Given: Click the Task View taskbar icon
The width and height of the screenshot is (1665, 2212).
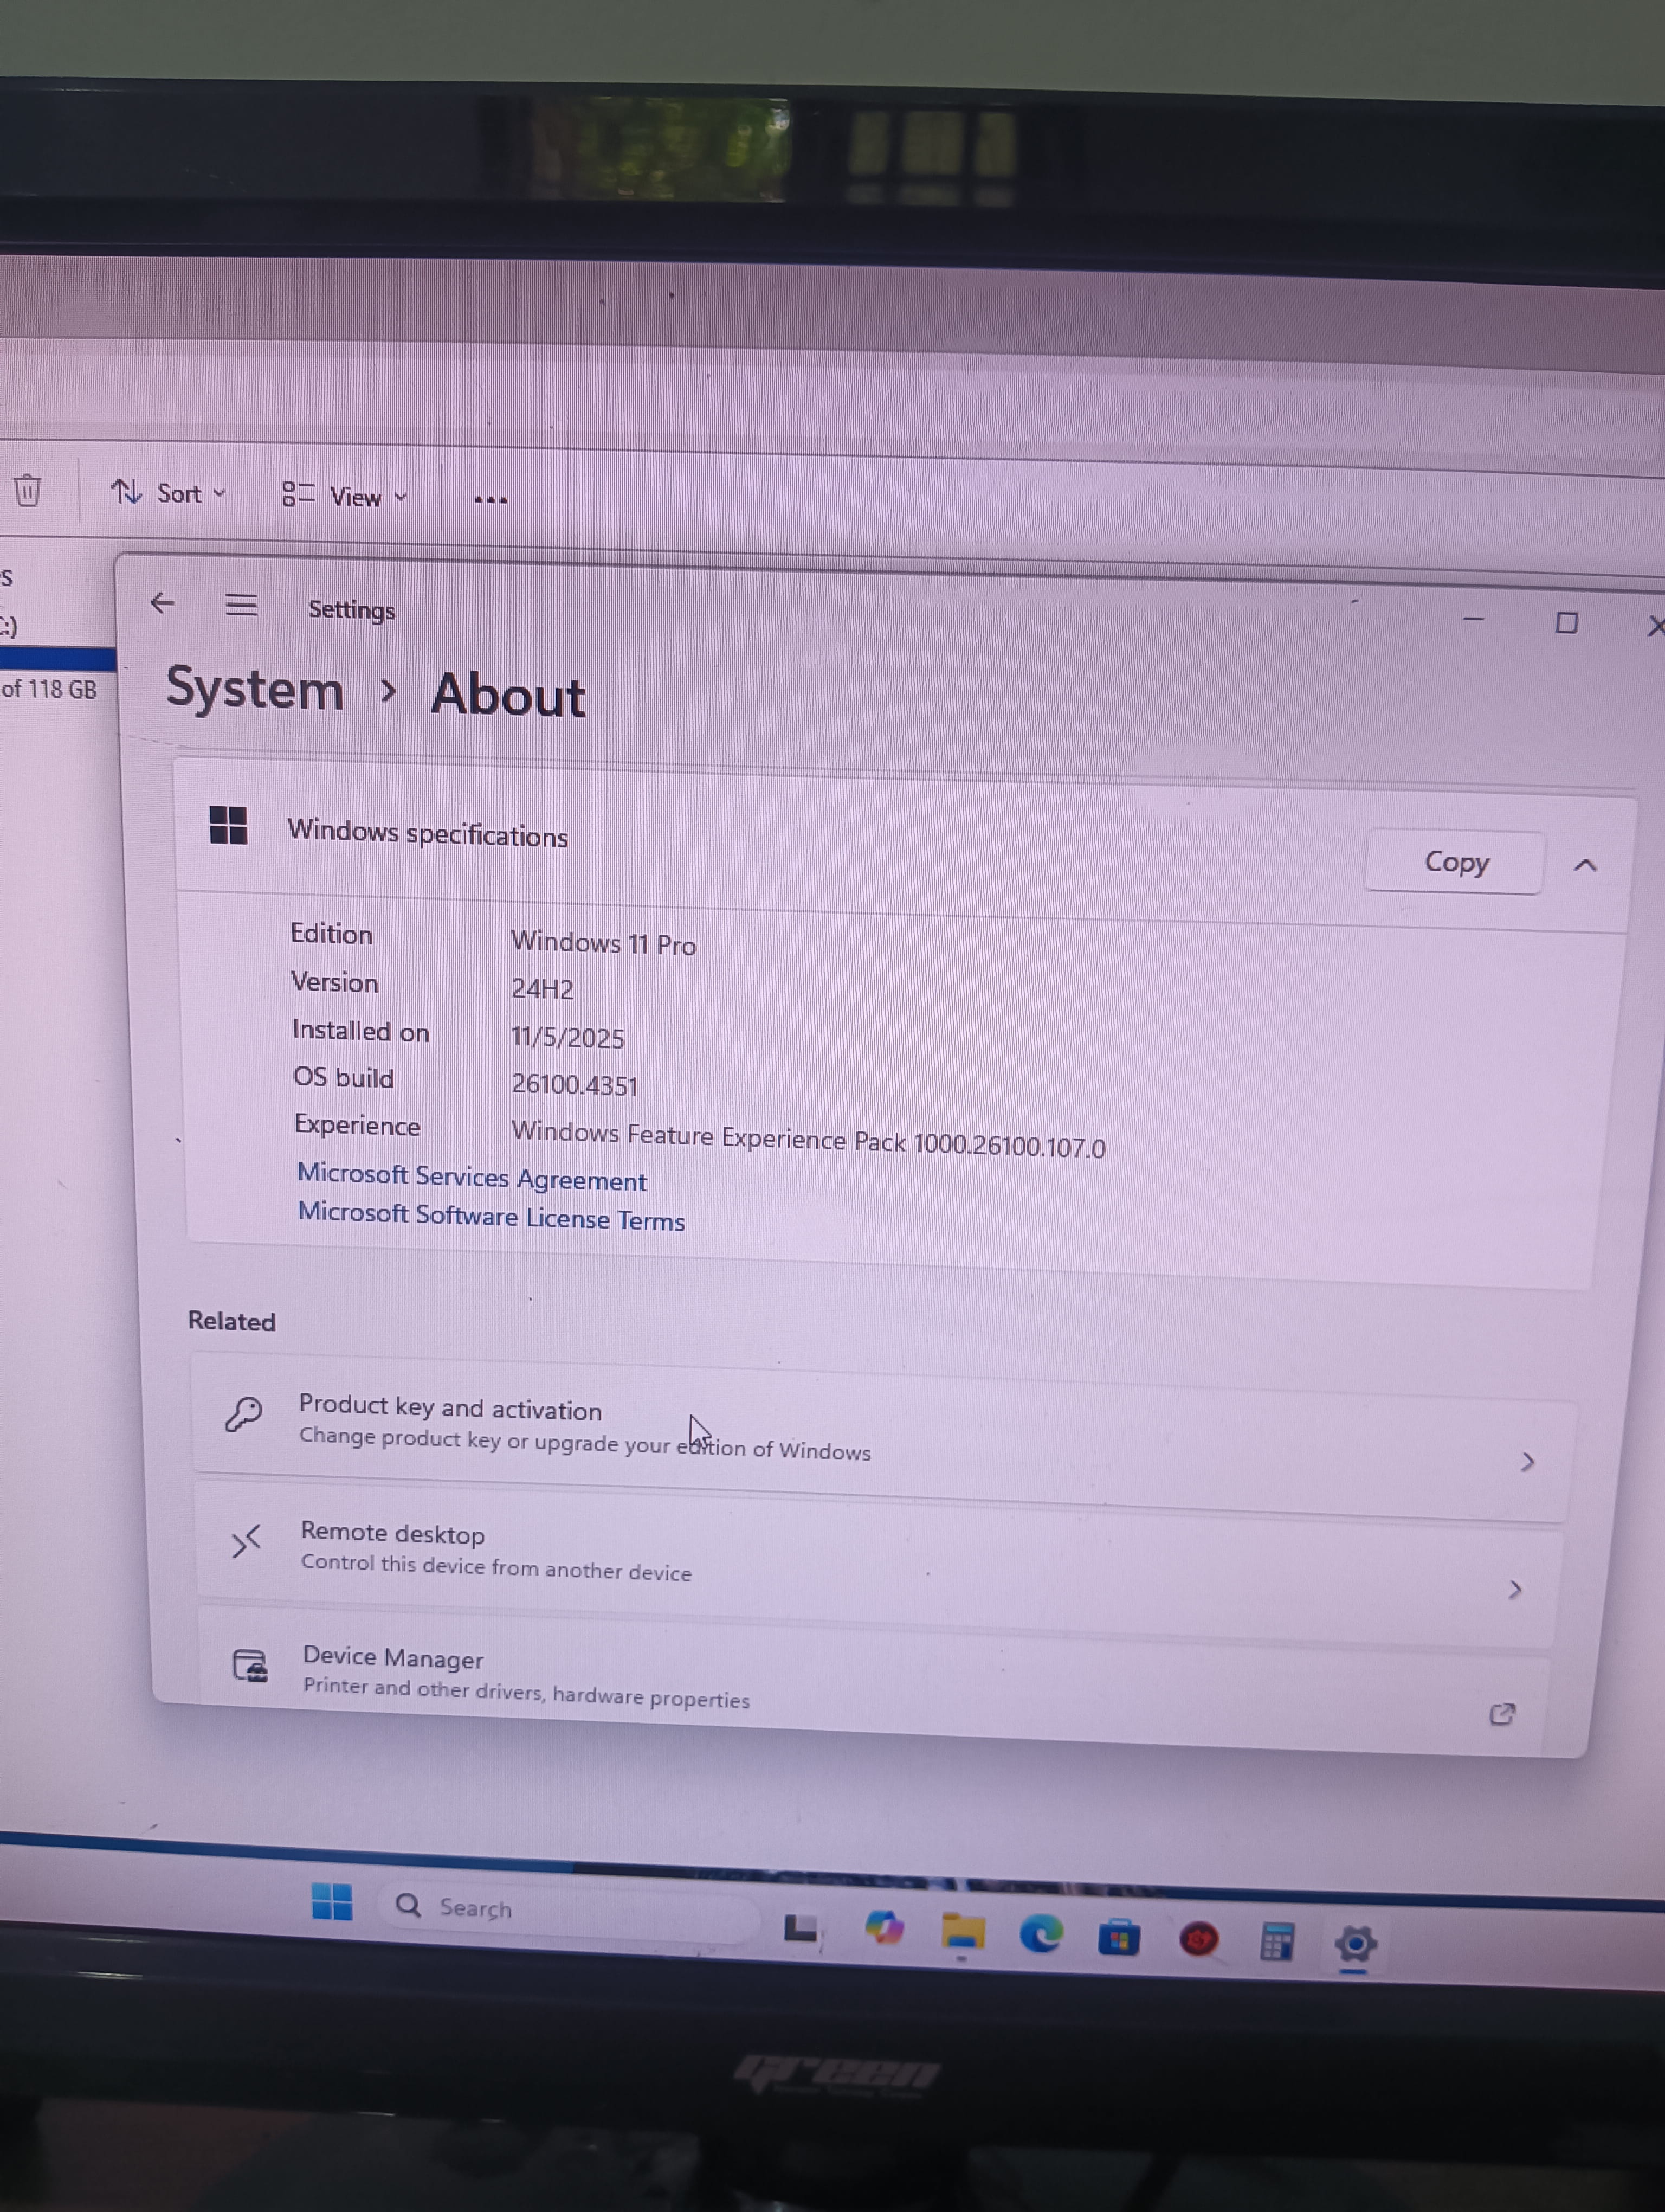Looking at the screenshot, I should click(802, 1926).
